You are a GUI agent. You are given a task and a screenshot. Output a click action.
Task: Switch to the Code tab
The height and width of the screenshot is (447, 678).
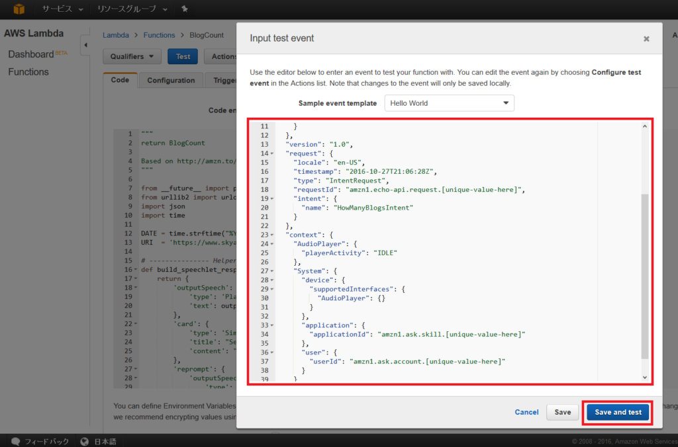coord(120,79)
